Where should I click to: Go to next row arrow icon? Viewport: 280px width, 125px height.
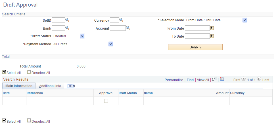pos(259,79)
